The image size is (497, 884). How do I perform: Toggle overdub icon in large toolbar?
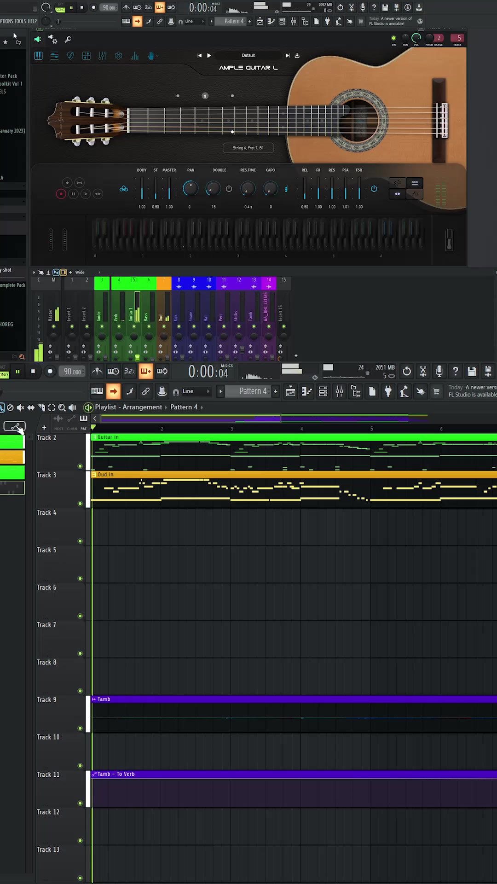tap(145, 371)
